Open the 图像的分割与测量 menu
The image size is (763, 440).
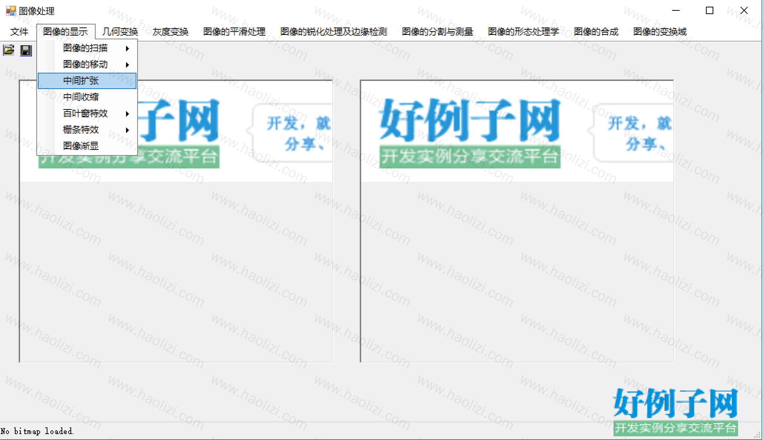point(437,32)
